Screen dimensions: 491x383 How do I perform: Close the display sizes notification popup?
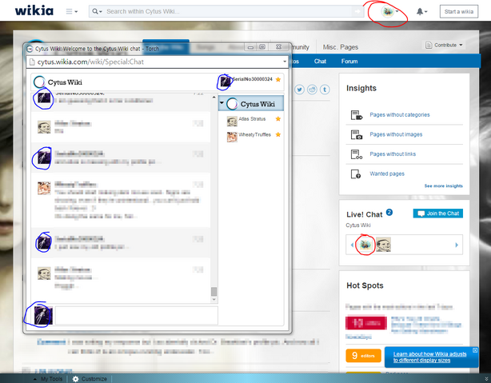(x=475, y=350)
